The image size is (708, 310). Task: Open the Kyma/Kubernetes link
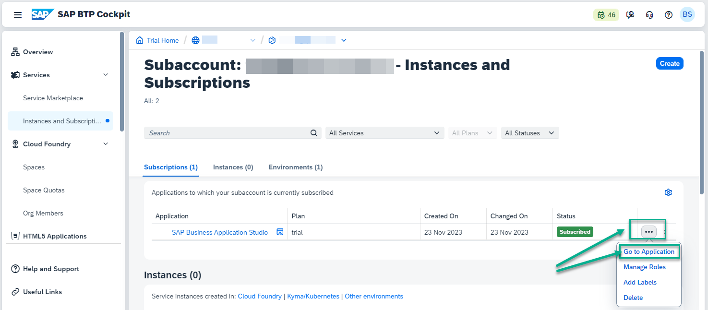coord(313,296)
